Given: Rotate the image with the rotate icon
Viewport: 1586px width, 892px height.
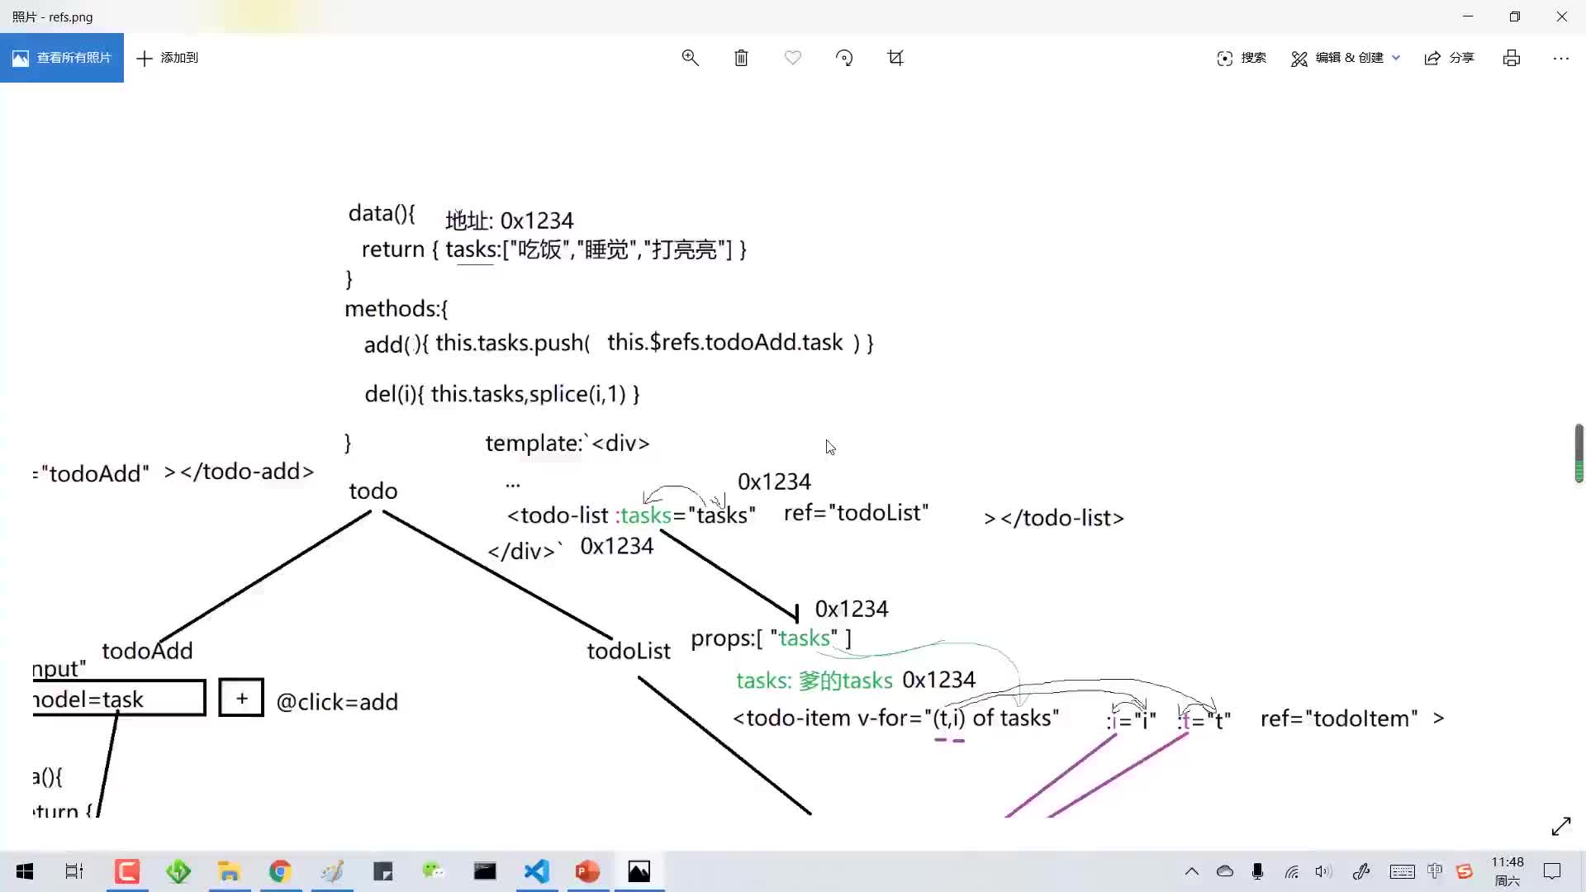Looking at the screenshot, I should tap(844, 58).
